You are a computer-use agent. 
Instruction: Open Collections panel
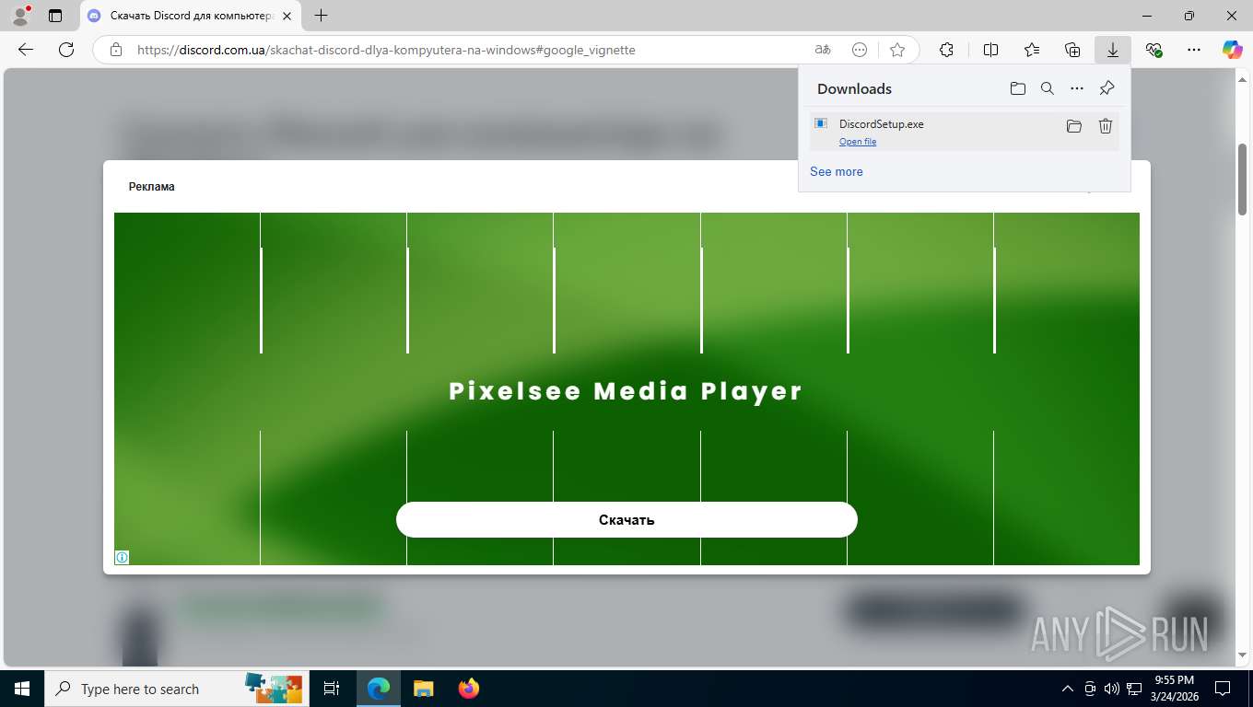pyautogui.click(x=1072, y=50)
